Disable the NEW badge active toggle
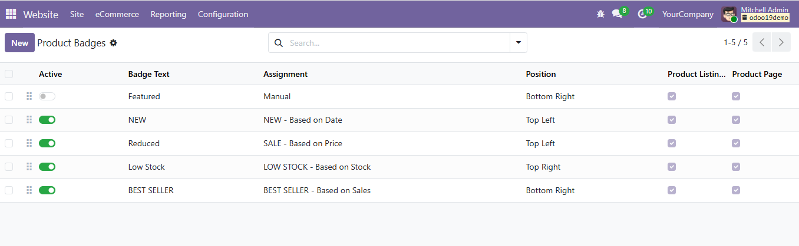This screenshot has height=246, width=799. 47,120
